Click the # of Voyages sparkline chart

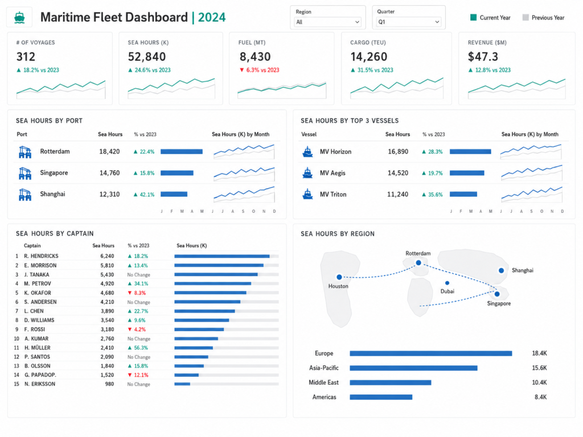tap(61, 89)
